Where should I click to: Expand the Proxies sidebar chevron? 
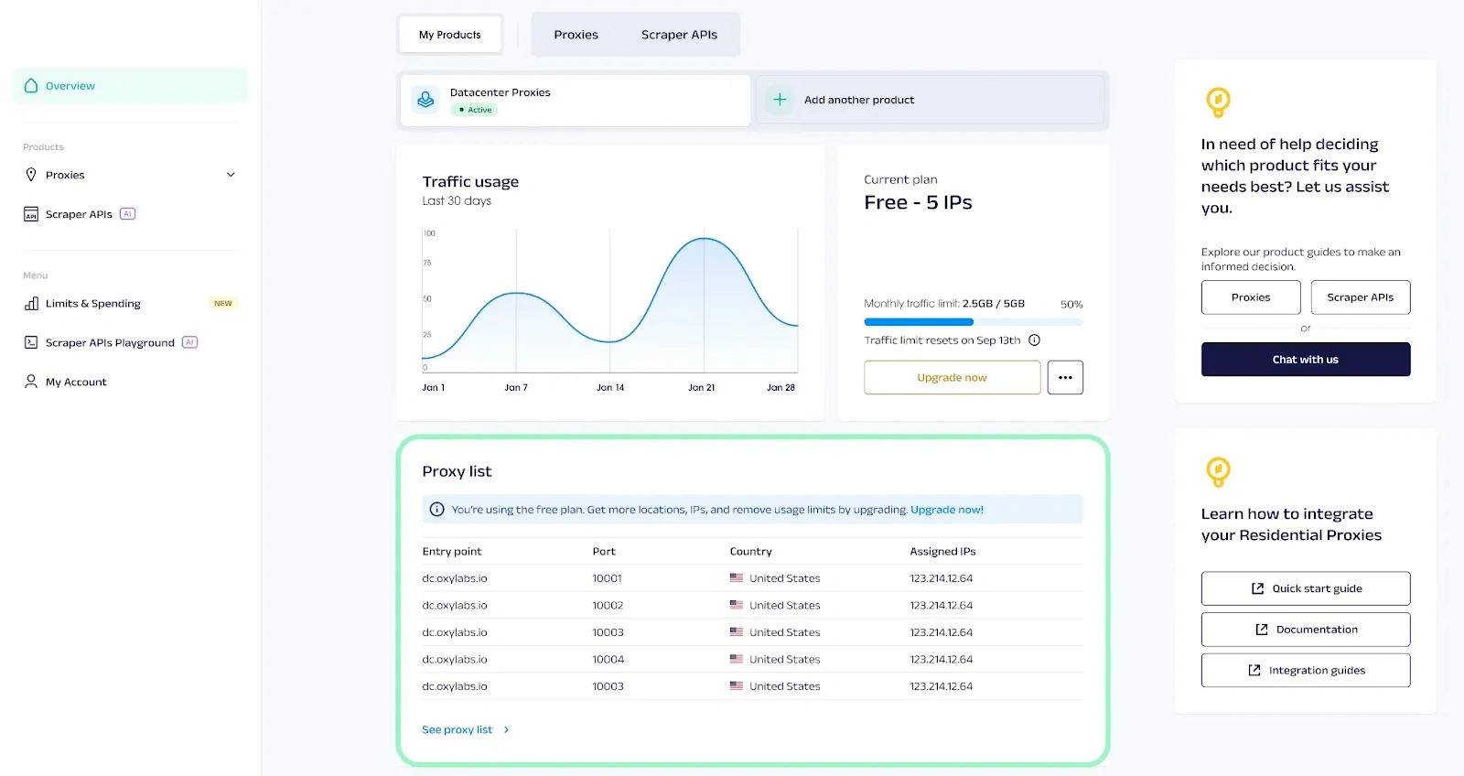[x=231, y=175]
